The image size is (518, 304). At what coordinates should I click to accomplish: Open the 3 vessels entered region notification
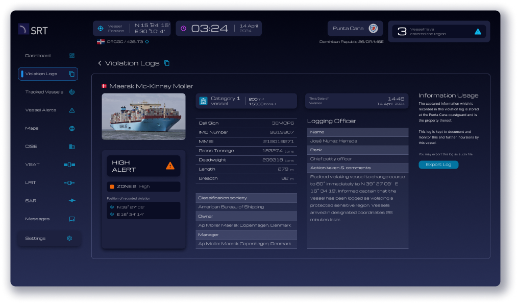click(x=439, y=32)
